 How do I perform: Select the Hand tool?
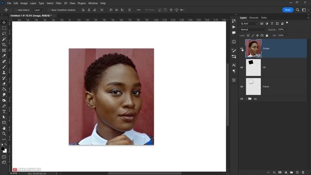(x=4, y=128)
